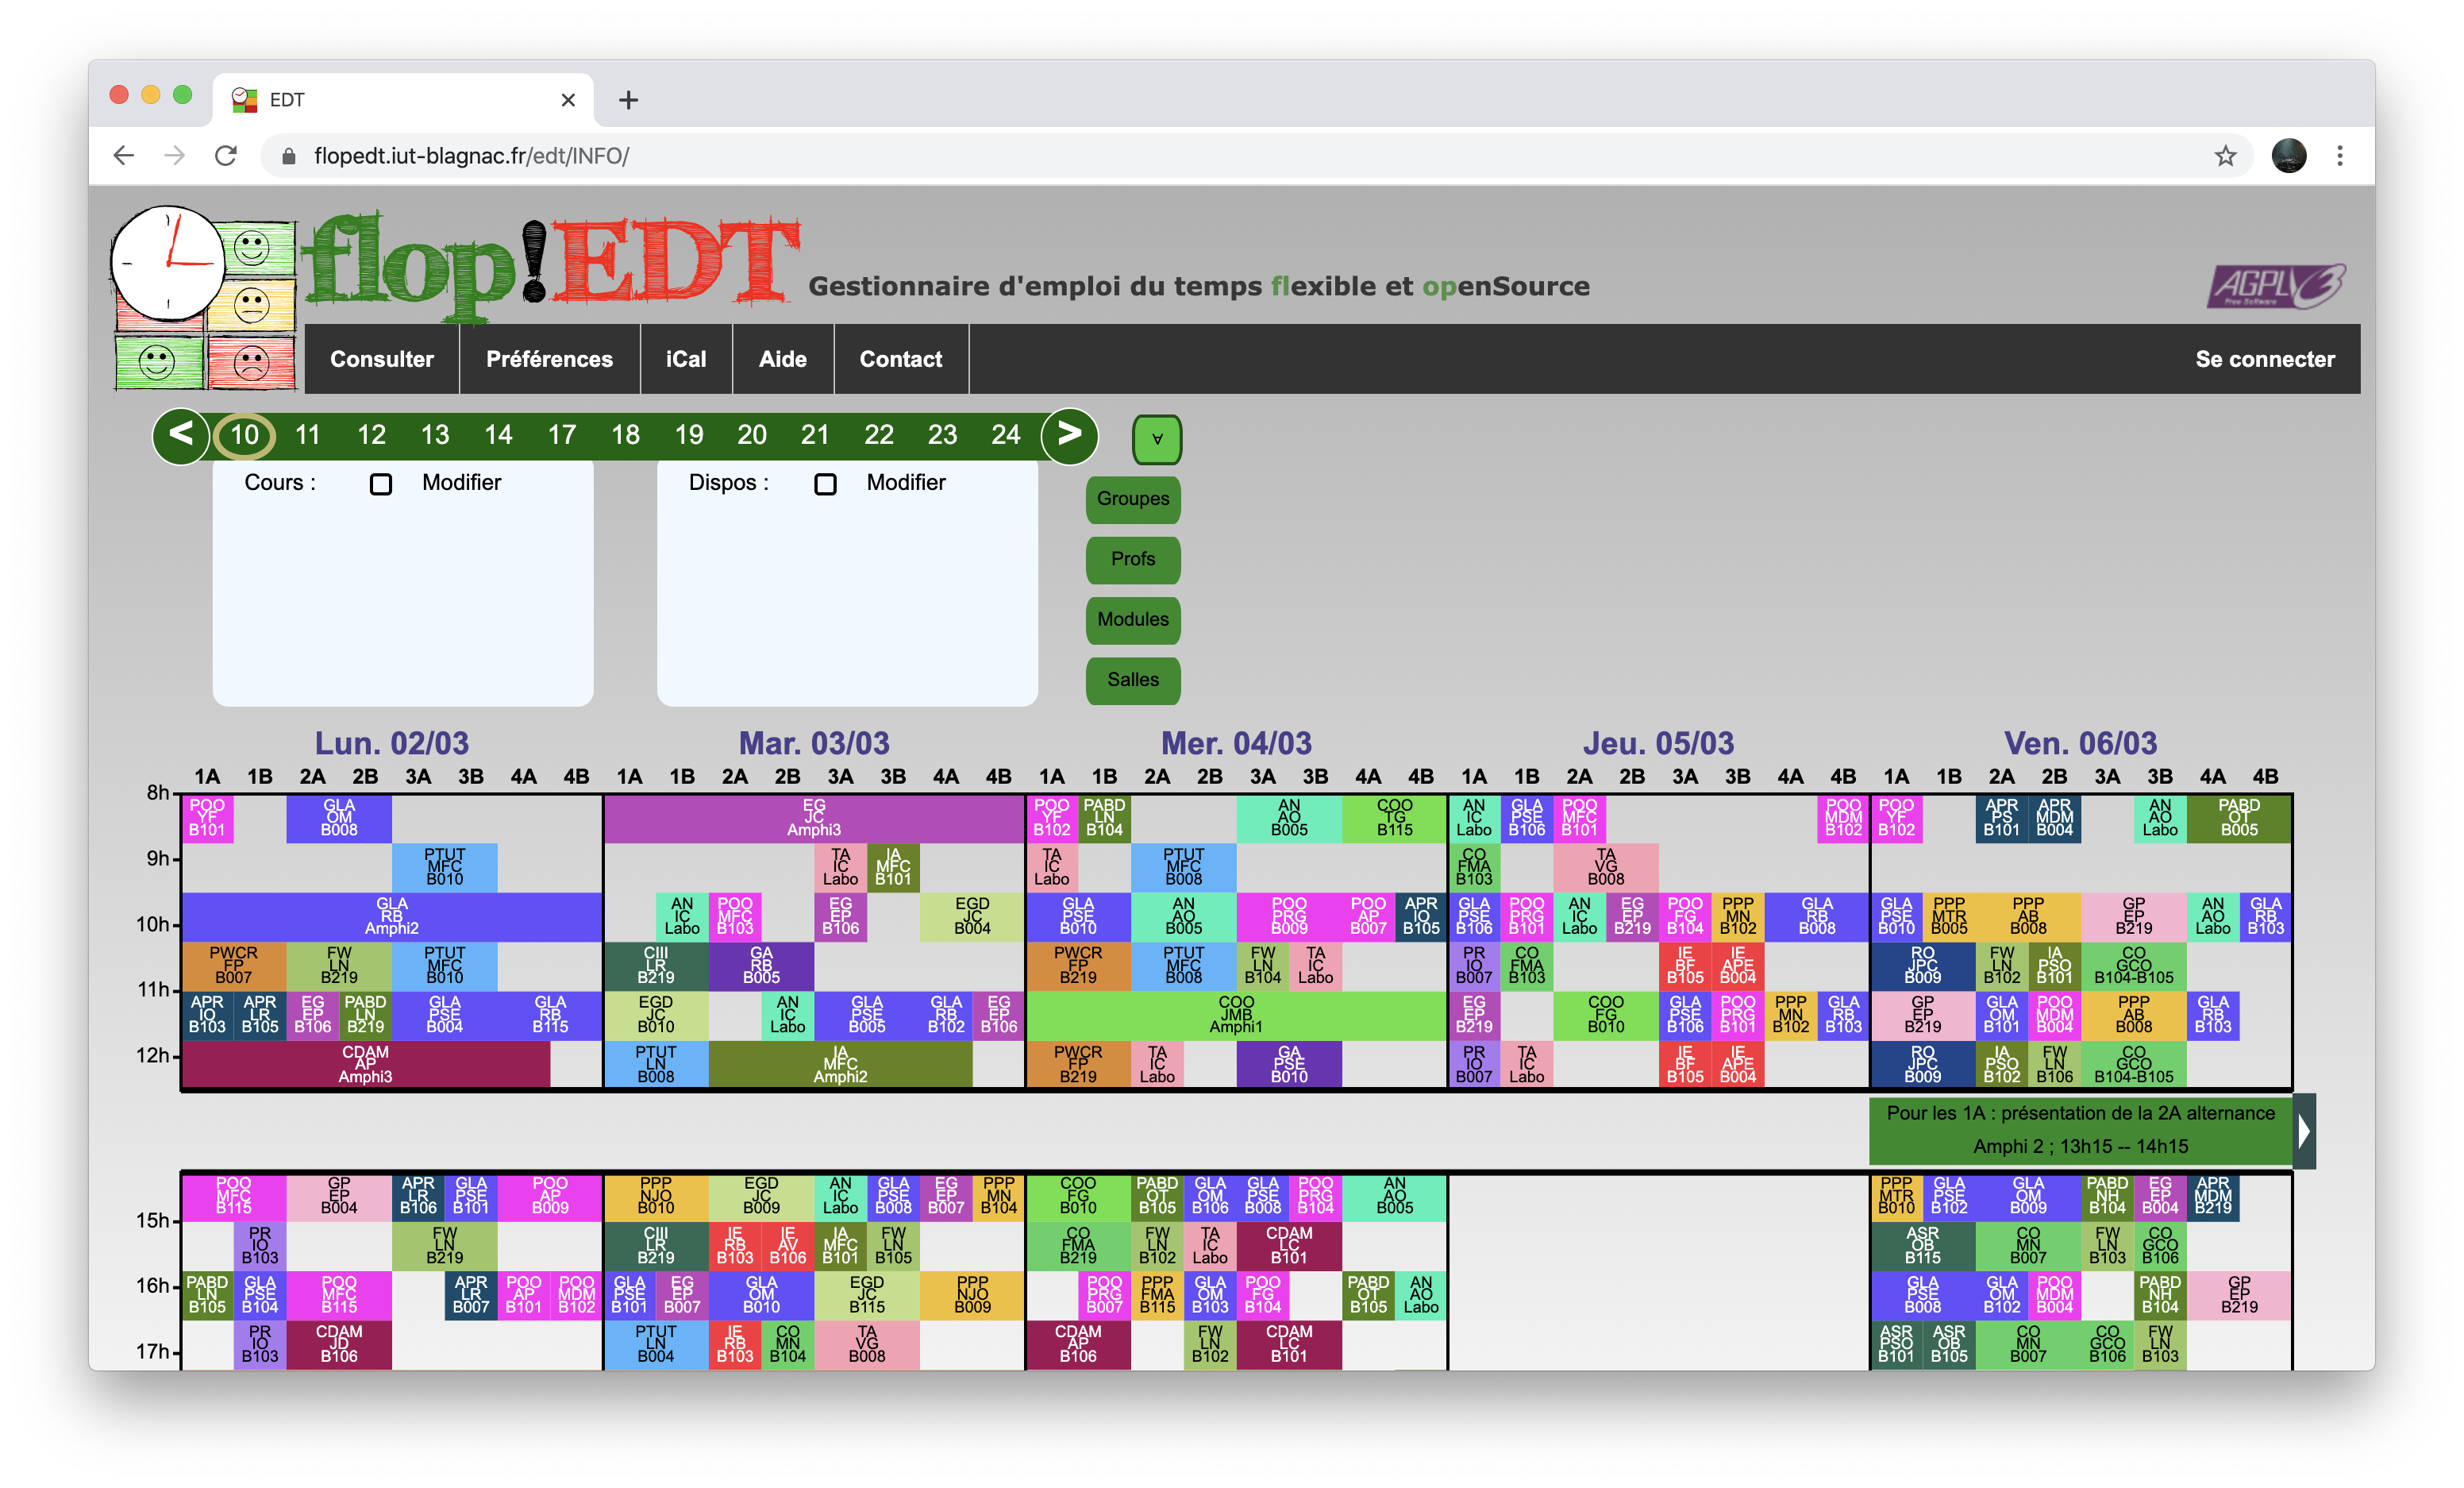The image size is (2464, 1488).
Task: Show the Groupes filter
Action: coord(1133,499)
